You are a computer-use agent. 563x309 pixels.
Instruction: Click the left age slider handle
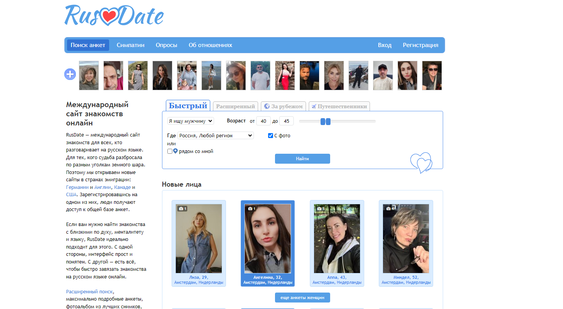click(323, 121)
